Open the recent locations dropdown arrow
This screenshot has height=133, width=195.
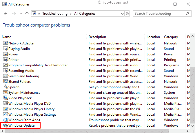pos(21,13)
